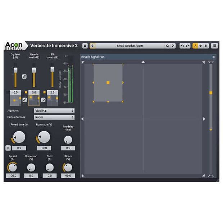Open the Reverb level pan thumbnail
223x223 pixels.
pyautogui.click(x=34, y=100)
